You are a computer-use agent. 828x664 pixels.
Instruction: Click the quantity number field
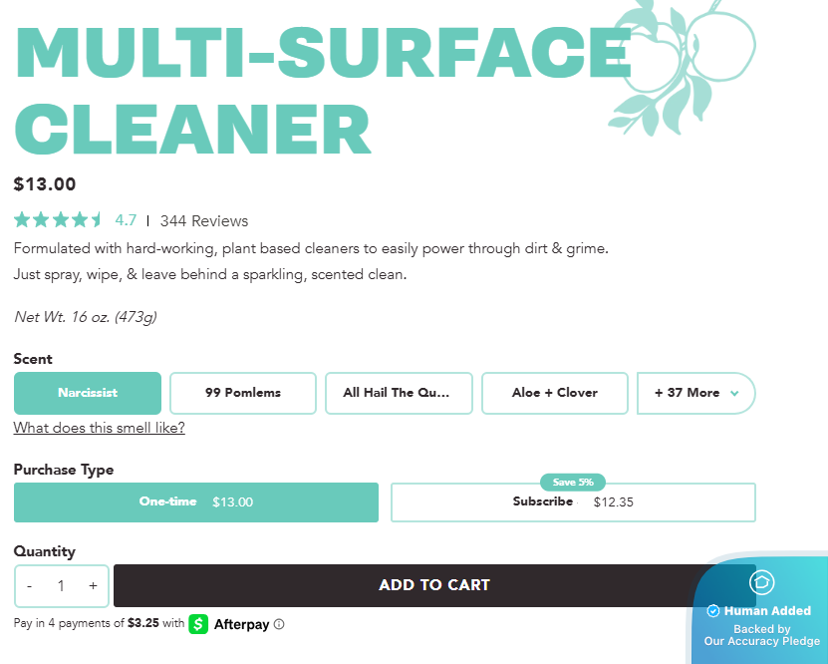(61, 586)
